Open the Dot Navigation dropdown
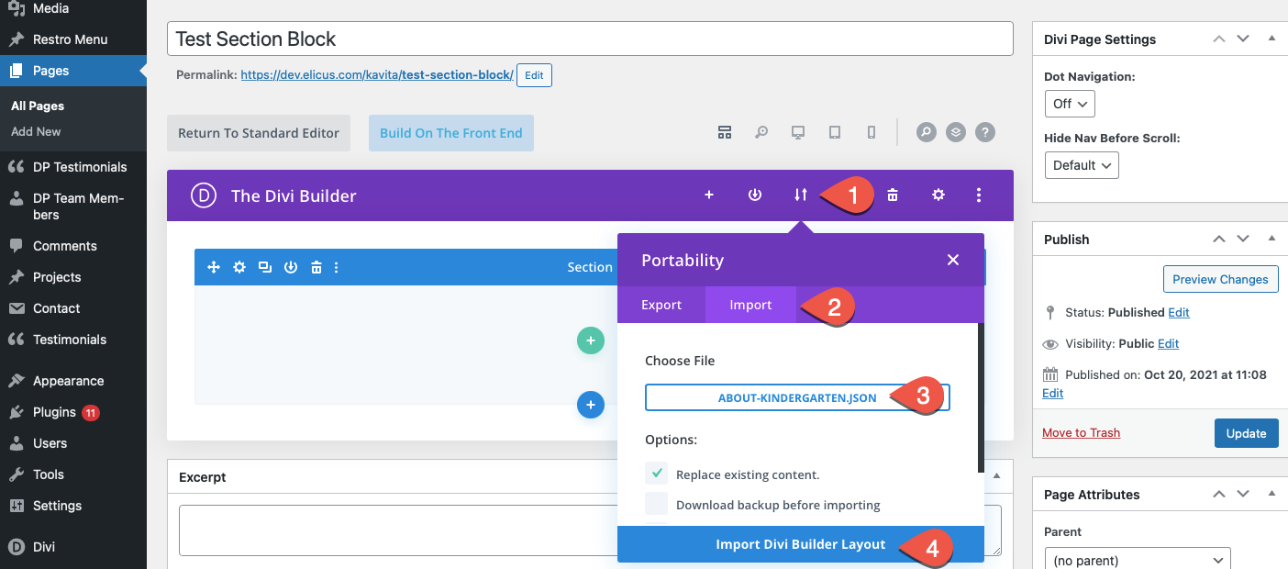This screenshot has height=569, width=1288. click(1069, 104)
